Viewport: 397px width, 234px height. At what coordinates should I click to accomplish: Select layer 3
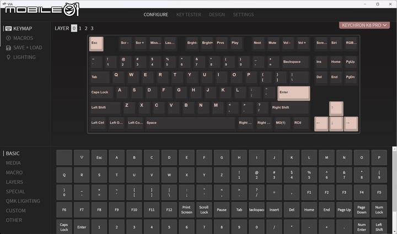pos(92,28)
